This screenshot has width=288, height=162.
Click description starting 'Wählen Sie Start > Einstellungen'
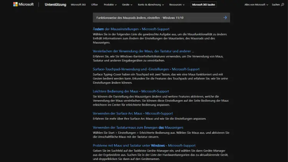[161, 135]
